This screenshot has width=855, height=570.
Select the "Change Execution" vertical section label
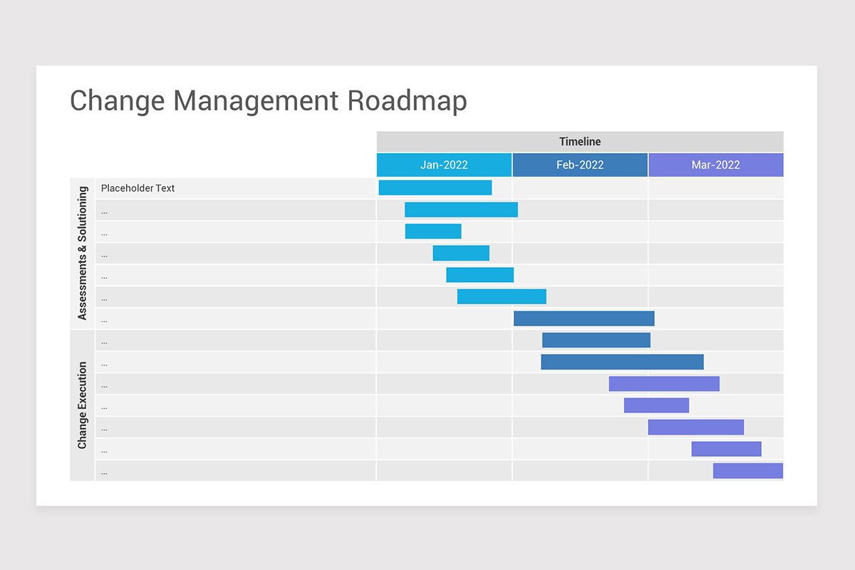pos(83,405)
